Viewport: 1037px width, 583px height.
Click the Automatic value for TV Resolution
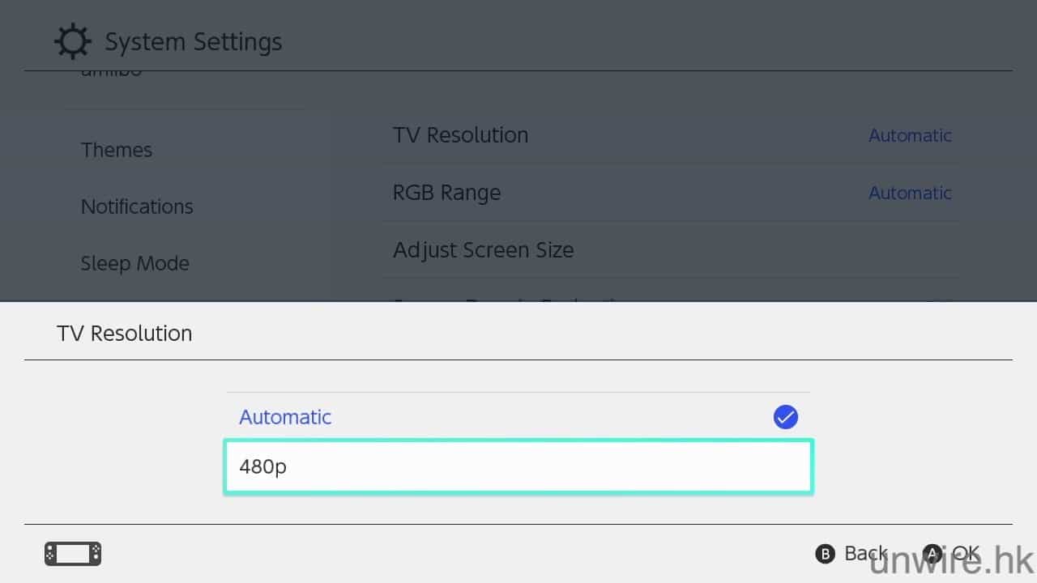point(910,135)
